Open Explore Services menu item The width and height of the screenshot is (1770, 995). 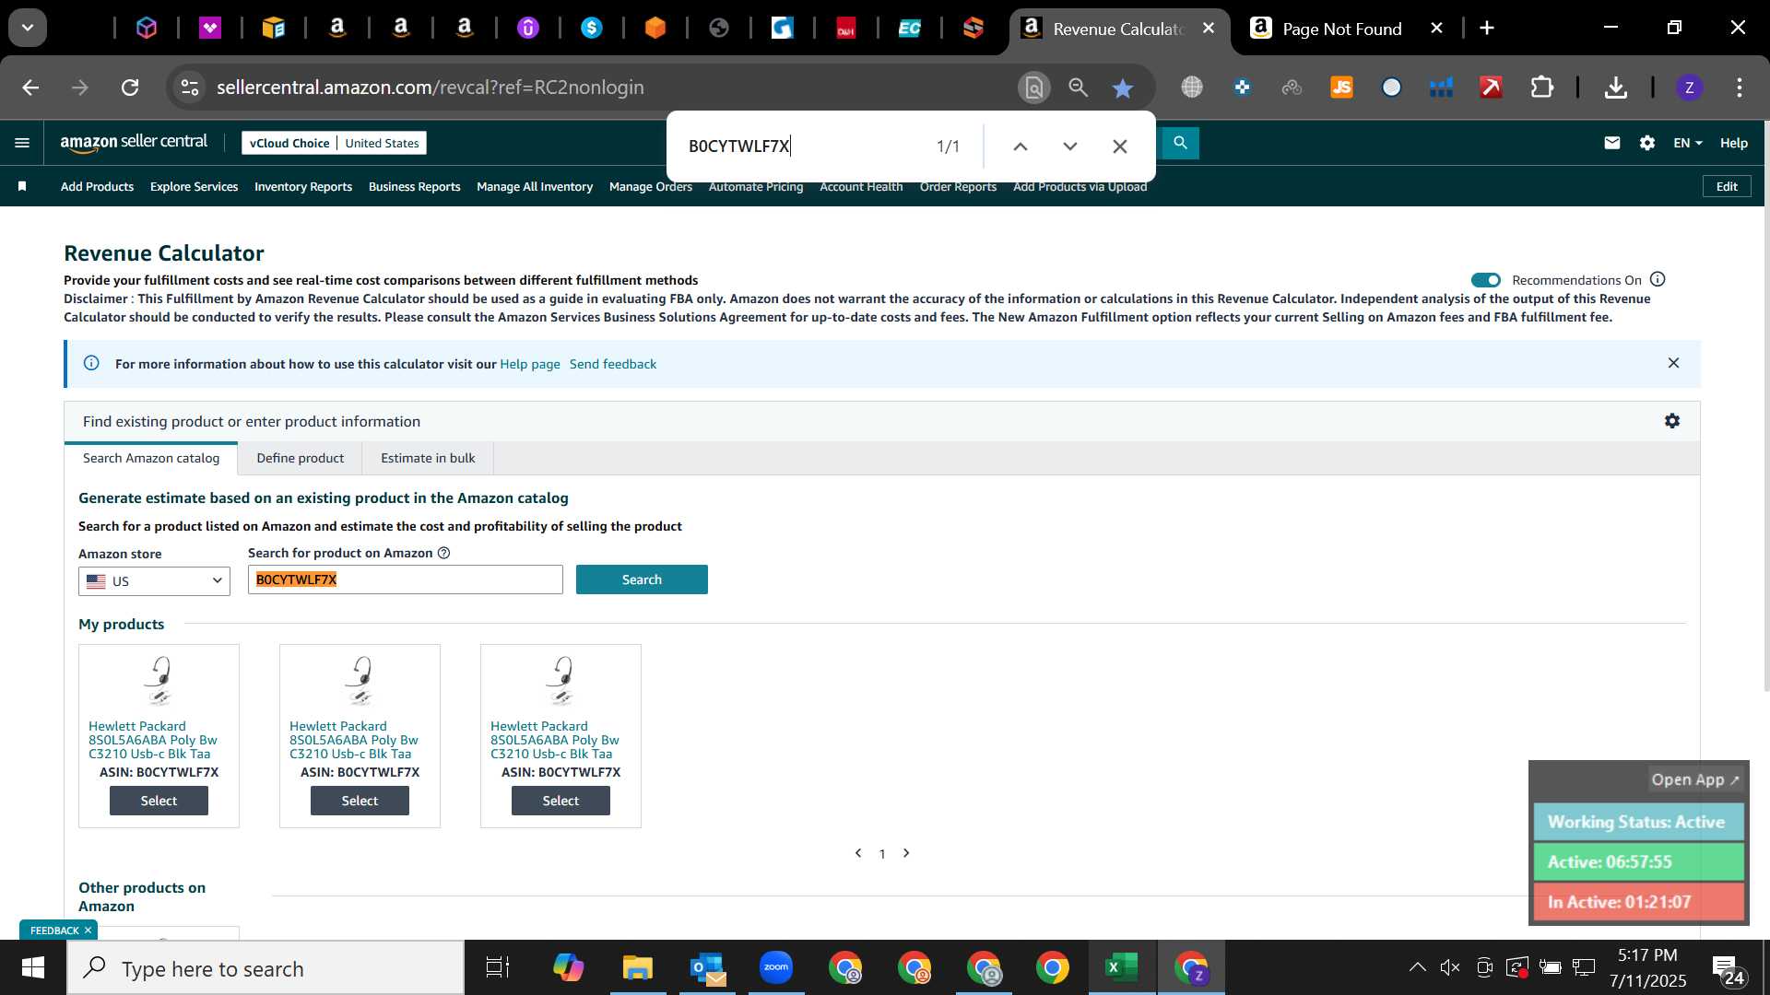click(x=194, y=186)
